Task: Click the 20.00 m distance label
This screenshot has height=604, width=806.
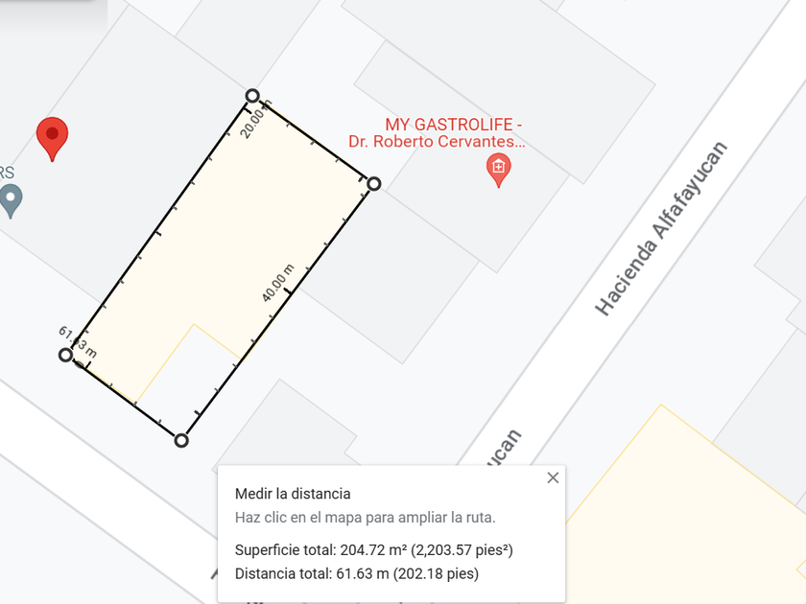Action: coord(256,119)
